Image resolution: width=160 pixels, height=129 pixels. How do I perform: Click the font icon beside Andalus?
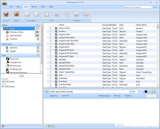click(56, 31)
